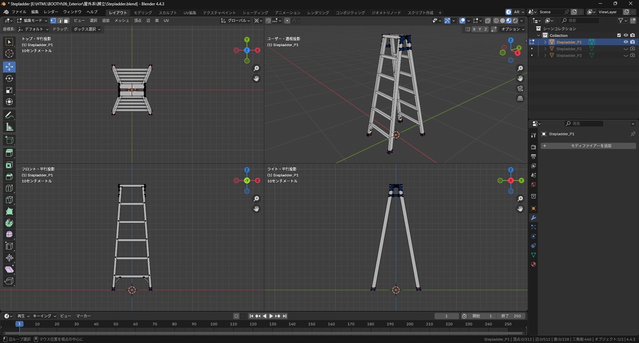Select the Rotate tool in left toolbar
The height and width of the screenshot is (343, 639).
tap(9, 79)
